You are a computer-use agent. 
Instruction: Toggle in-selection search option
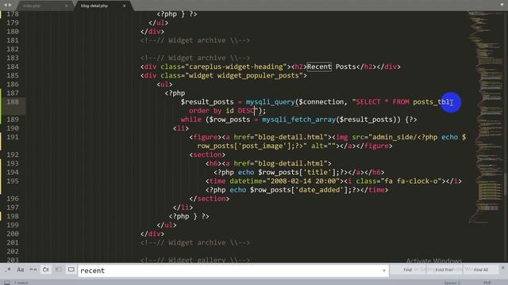tap(58, 269)
